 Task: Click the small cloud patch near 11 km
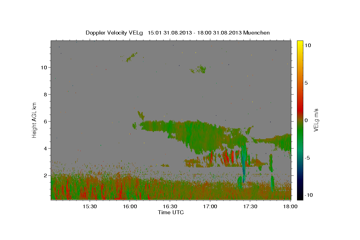point(131,57)
